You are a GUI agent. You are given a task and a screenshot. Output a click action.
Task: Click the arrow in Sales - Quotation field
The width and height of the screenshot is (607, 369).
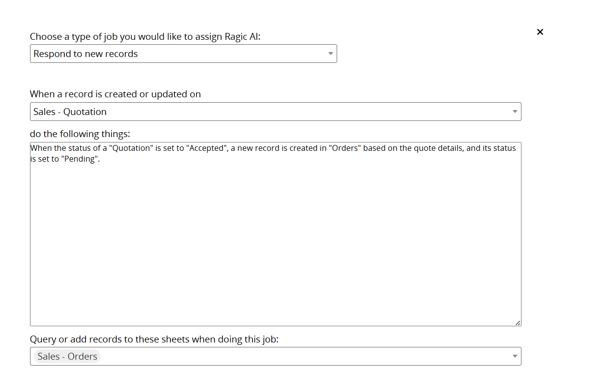(x=515, y=112)
